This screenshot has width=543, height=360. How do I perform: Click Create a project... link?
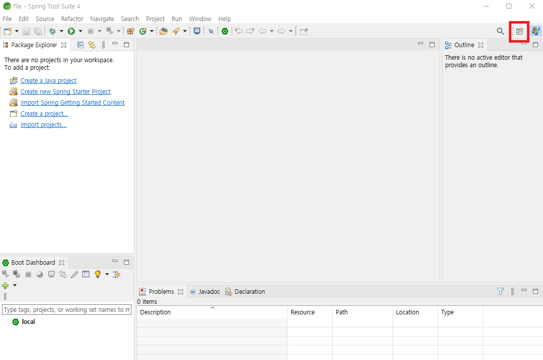coord(44,114)
